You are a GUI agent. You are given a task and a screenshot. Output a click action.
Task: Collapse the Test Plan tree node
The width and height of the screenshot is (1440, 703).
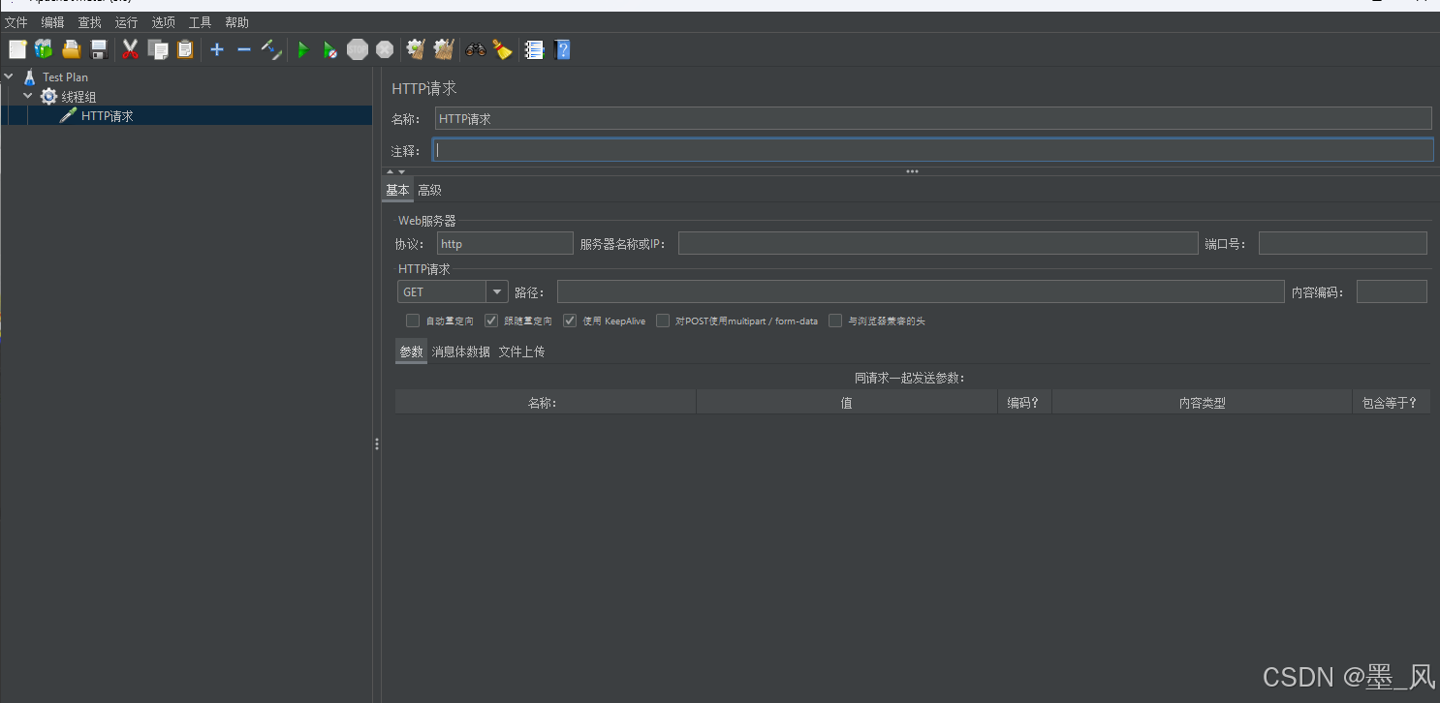9,76
